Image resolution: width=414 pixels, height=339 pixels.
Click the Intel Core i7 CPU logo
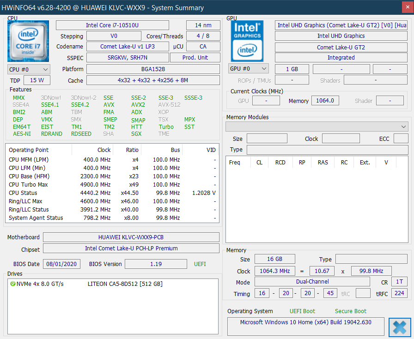tap(28, 41)
